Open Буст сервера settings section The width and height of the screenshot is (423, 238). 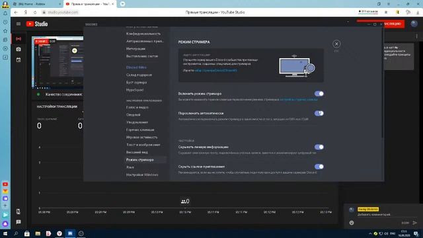tap(137, 83)
